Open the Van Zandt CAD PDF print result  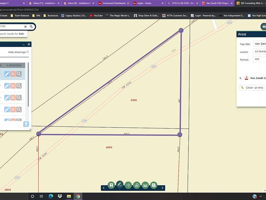[258, 78]
